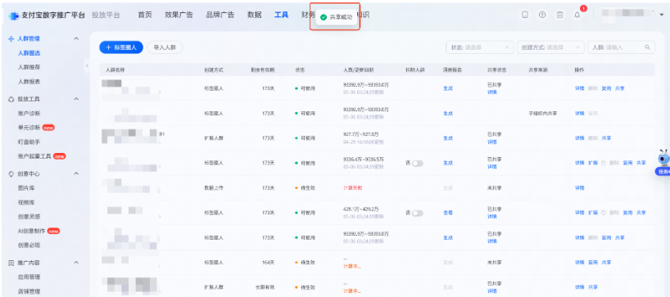This screenshot has width=670, height=297.
Task: Open 店铺管理 in the sidebar
Action: click(x=29, y=291)
